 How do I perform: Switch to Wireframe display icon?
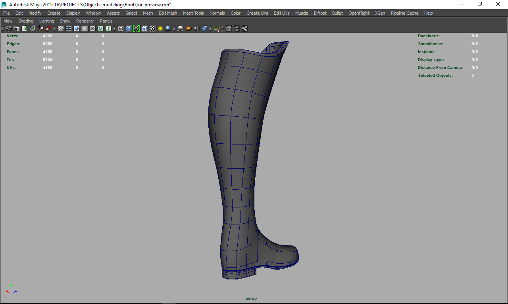coord(121,28)
